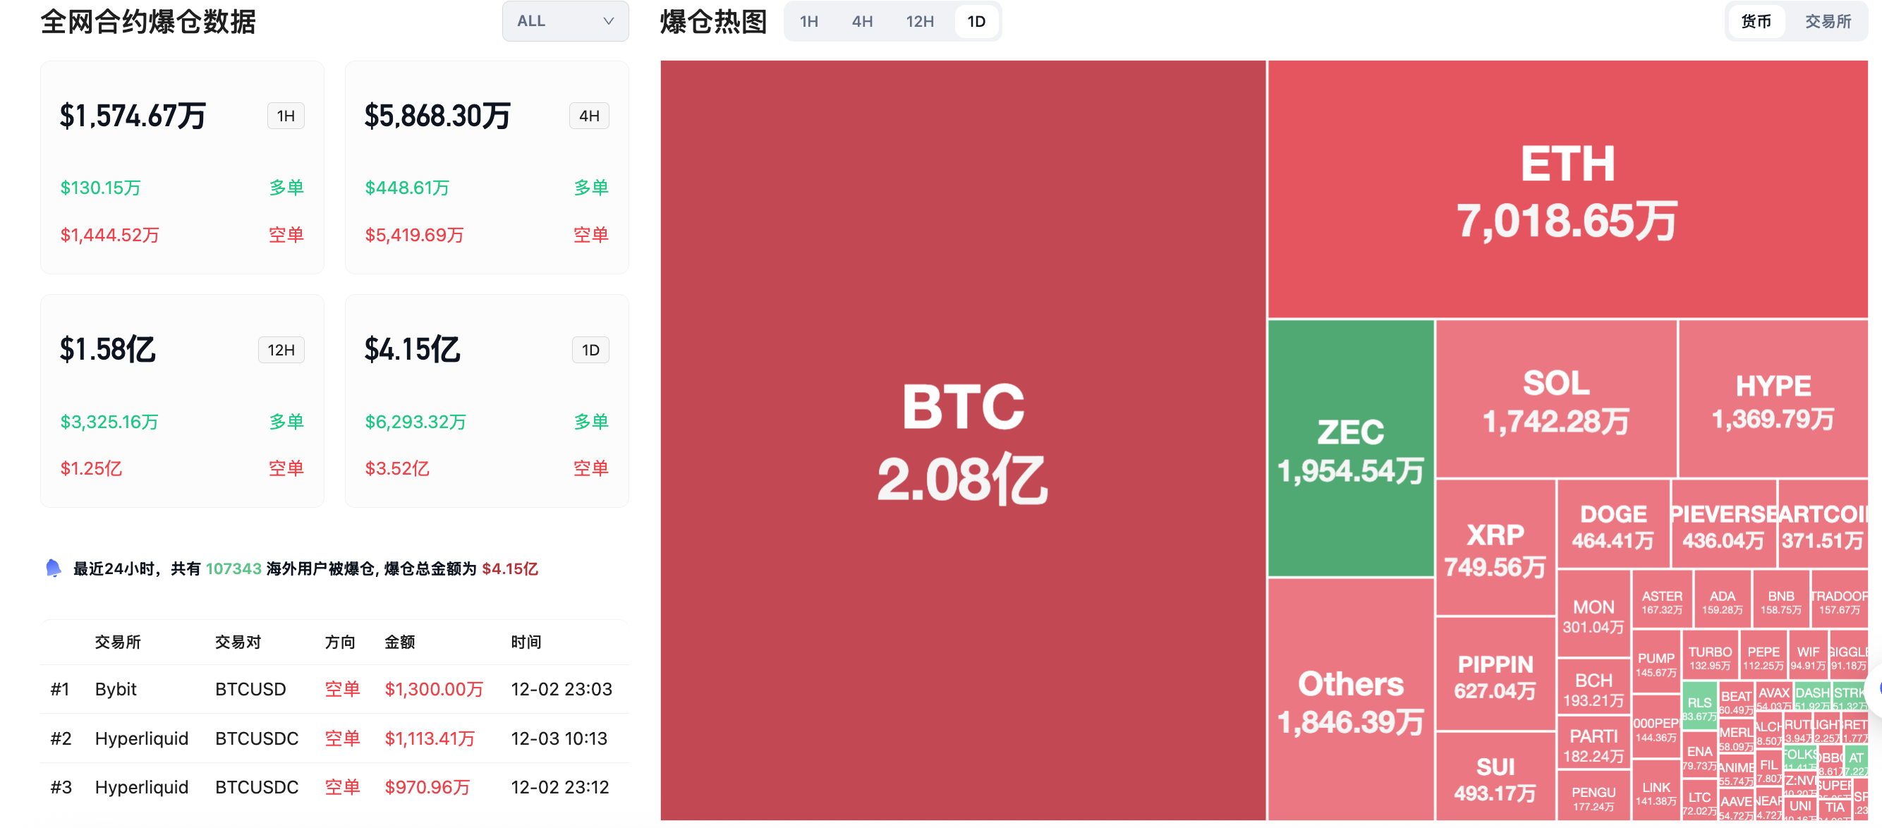Click the 107343 liquidated users count
Screen dimensions: 1882x828
pyautogui.click(x=233, y=568)
